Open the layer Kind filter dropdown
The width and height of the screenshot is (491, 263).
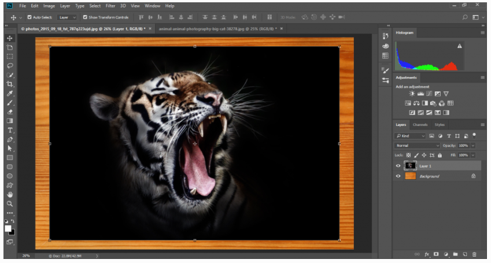(410, 136)
